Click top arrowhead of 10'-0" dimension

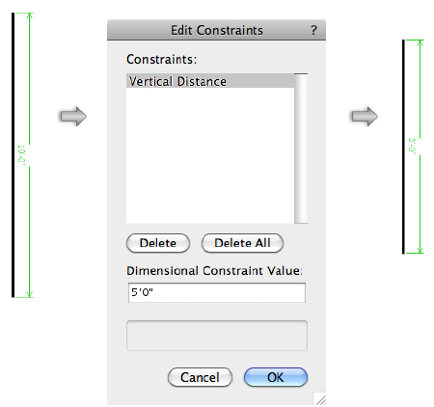[30, 16]
